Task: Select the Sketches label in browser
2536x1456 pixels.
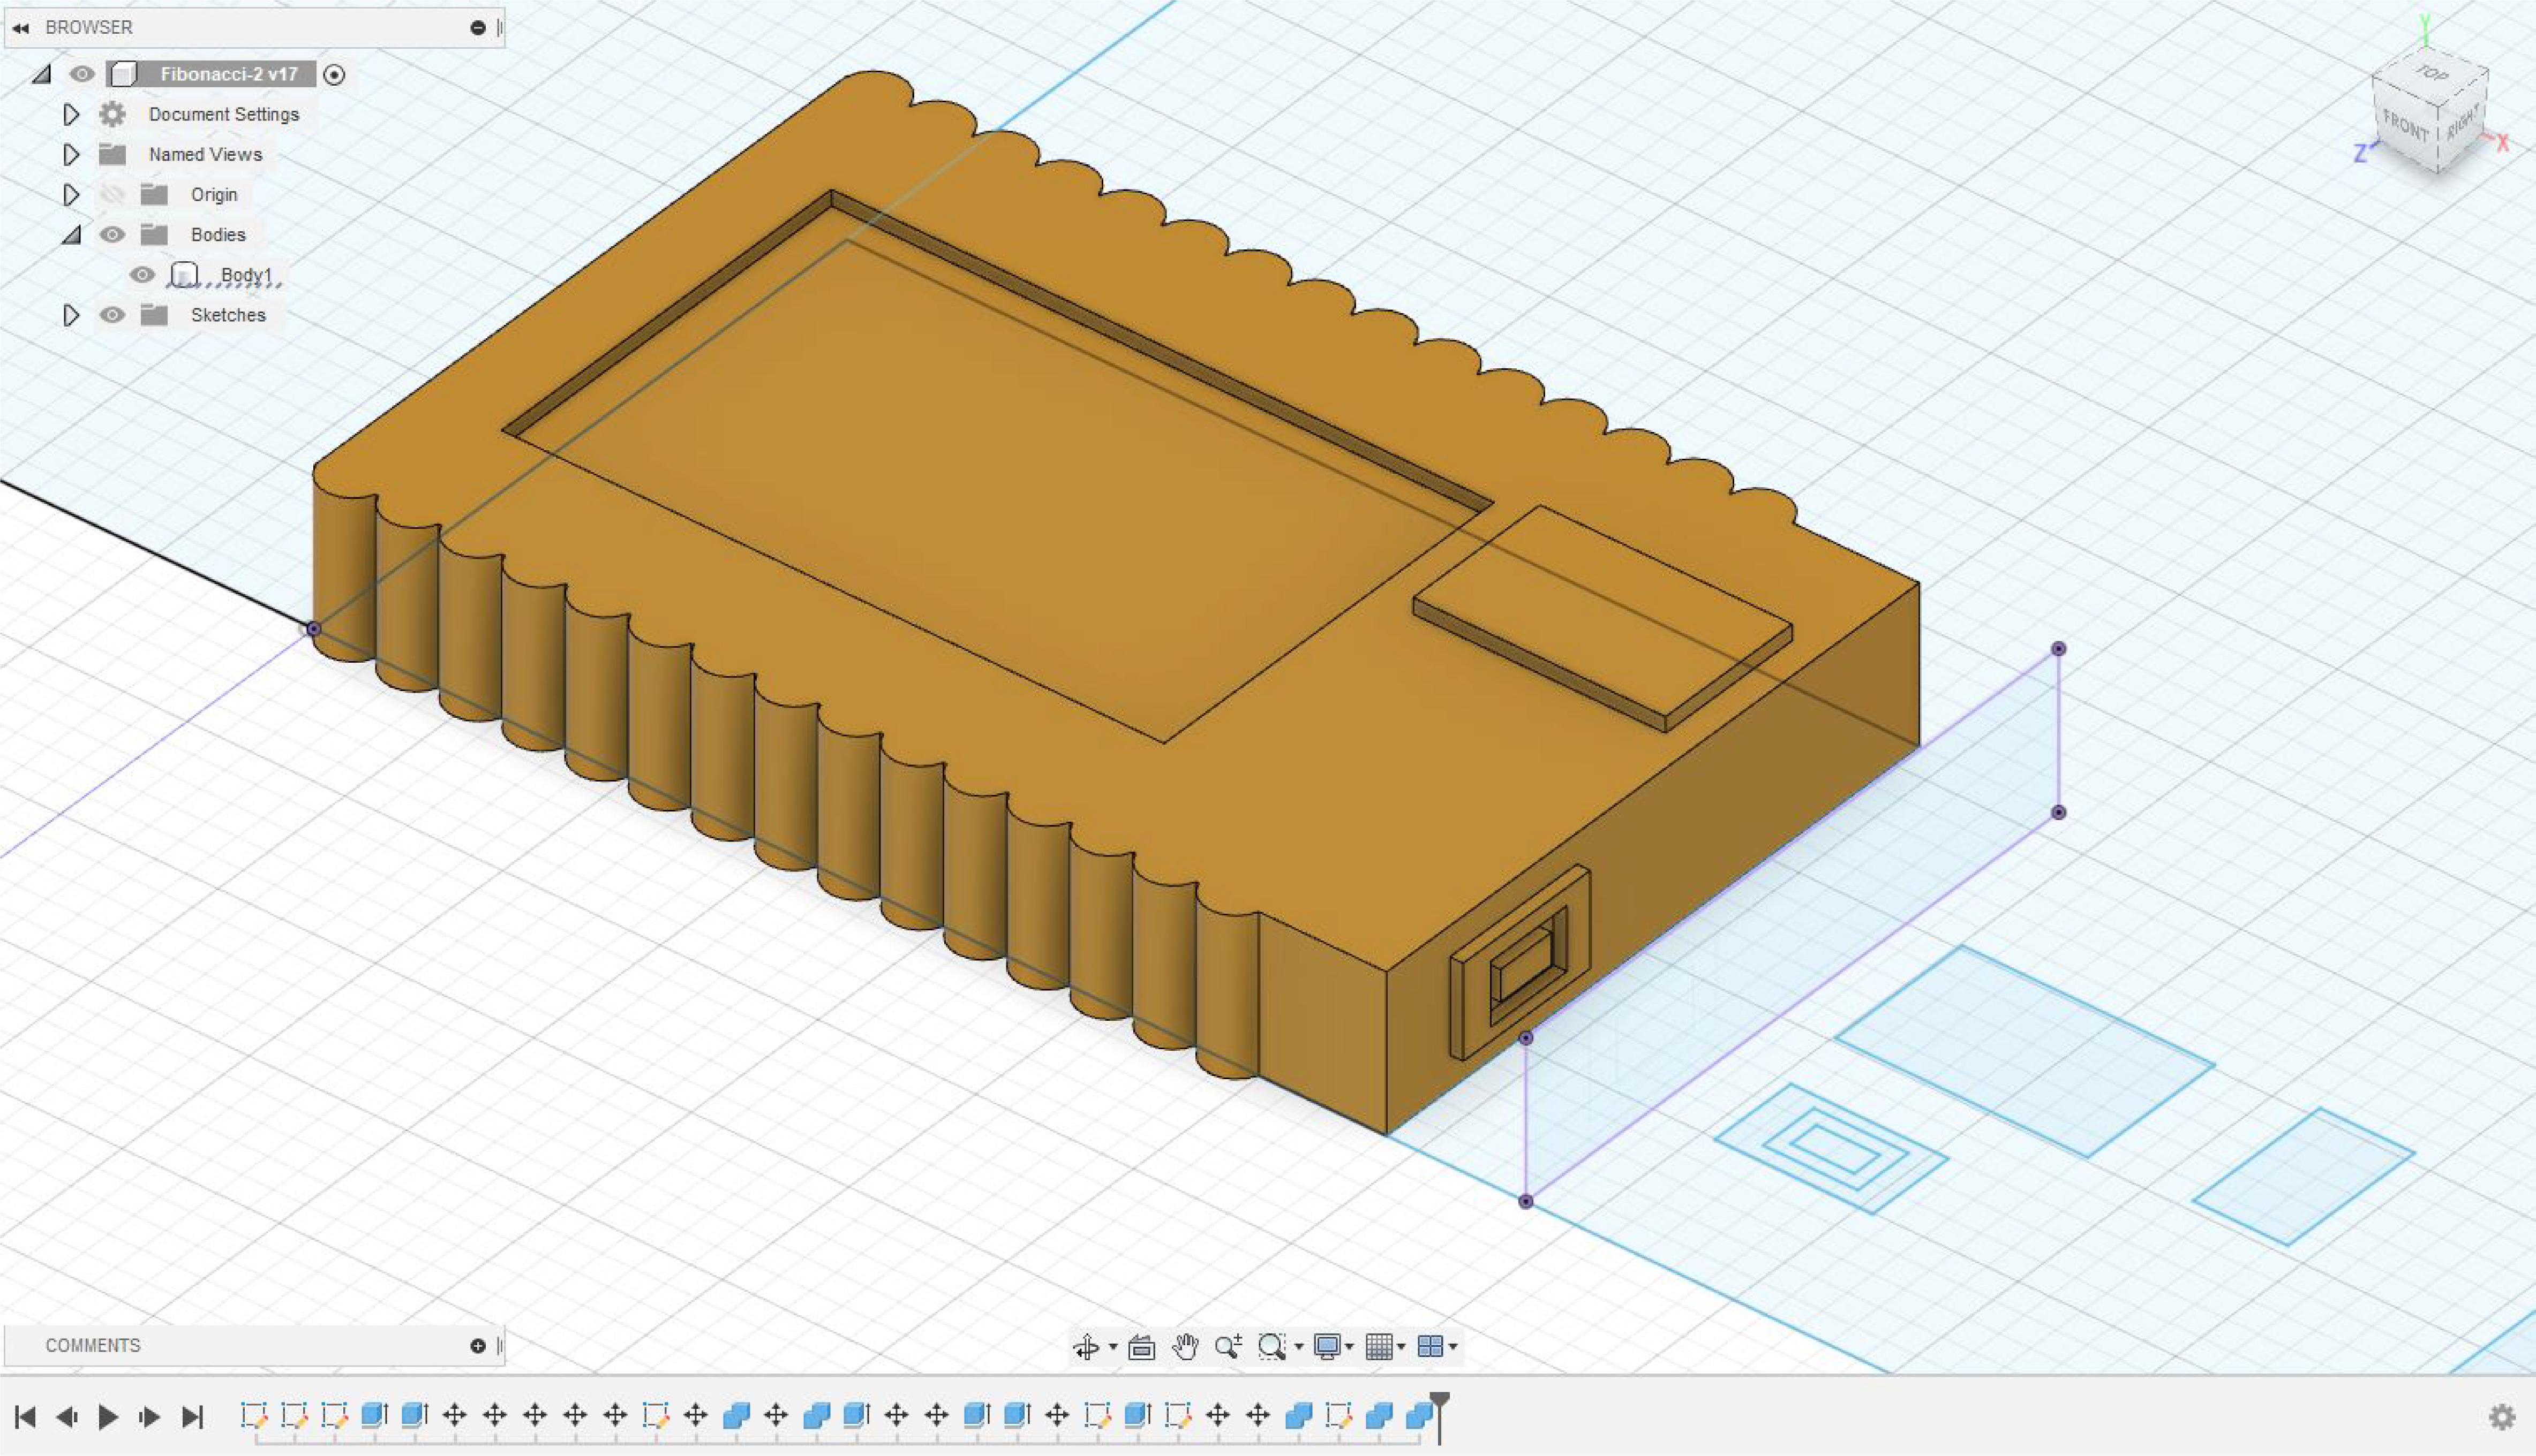Action: click(x=228, y=315)
